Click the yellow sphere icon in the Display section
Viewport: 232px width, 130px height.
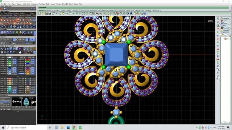pos(20,32)
